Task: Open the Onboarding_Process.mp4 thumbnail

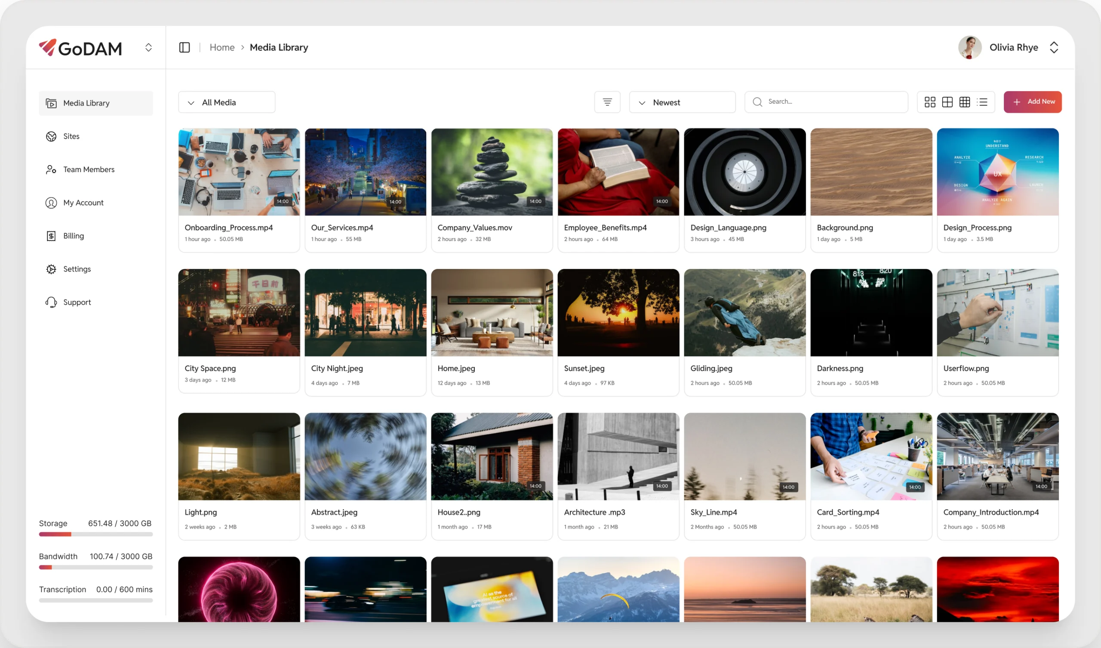Action: click(239, 172)
